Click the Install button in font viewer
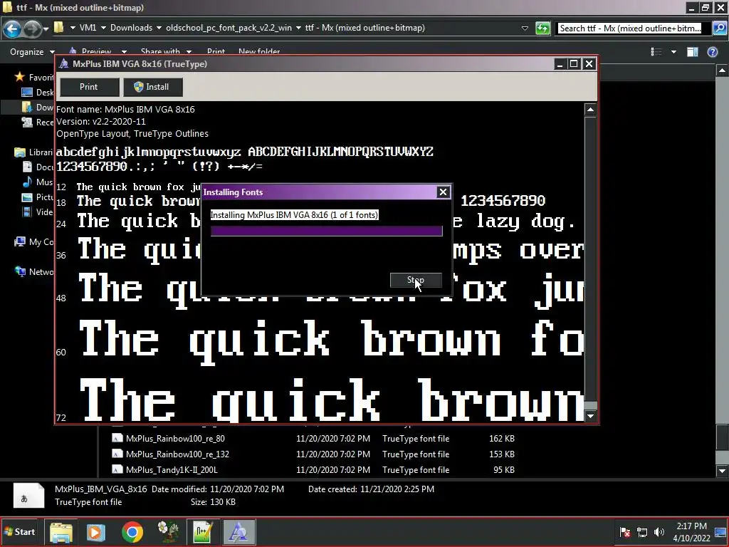The image size is (729, 547). click(152, 87)
